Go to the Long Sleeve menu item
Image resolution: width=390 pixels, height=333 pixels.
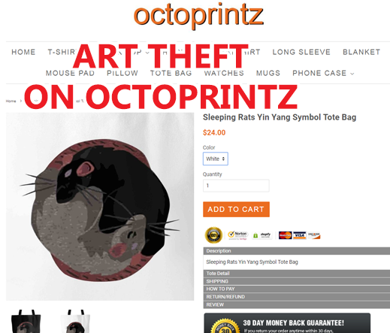coord(301,52)
